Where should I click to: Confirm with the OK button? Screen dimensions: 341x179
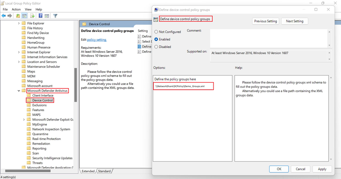[x=279, y=169]
